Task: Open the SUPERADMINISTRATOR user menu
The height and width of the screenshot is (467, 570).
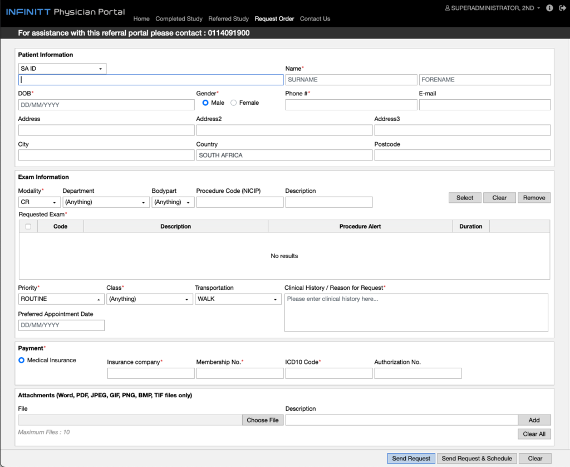Action: pos(492,8)
